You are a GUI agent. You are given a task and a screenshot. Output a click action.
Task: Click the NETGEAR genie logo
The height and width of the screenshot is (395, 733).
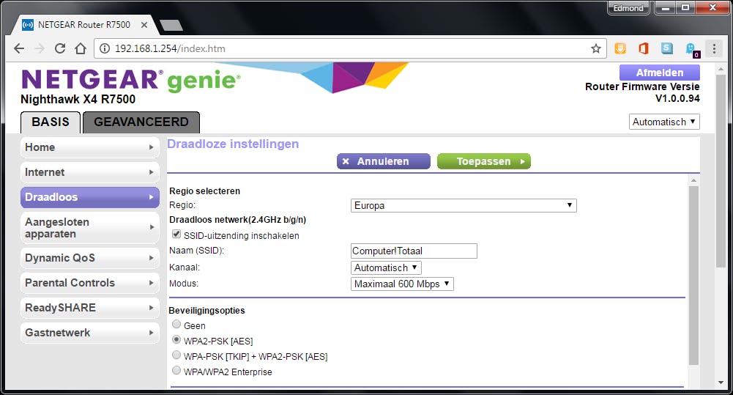pos(130,80)
